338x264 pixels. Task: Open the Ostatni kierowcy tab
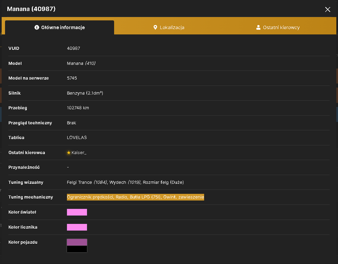[278, 27]
